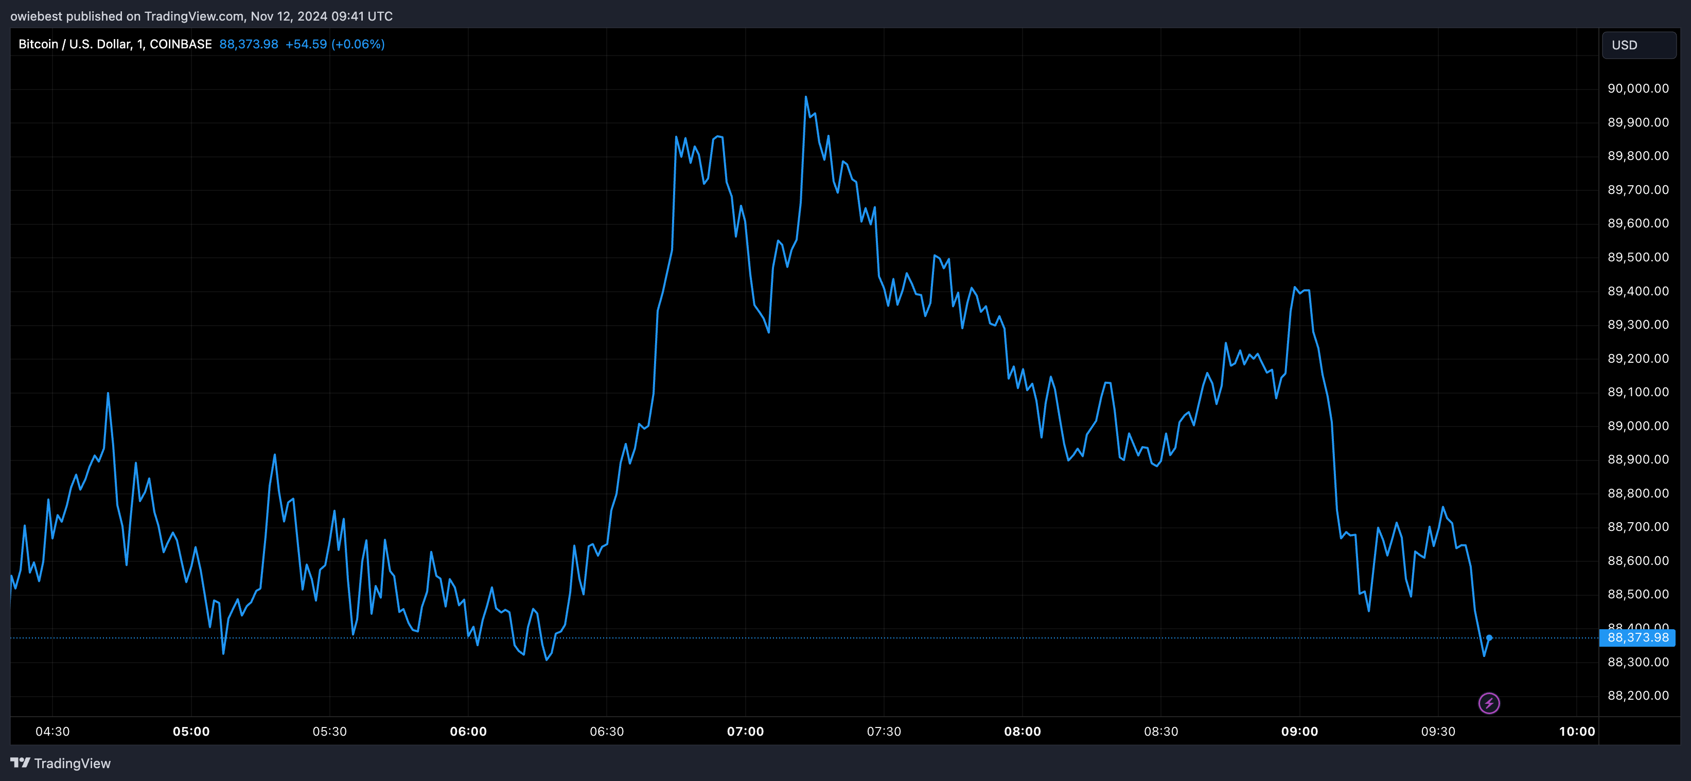The height and width of the screenshot is (781, 1691).
Task: Click the 08:00 time axis label
Action: click(x=1022, y=731)
